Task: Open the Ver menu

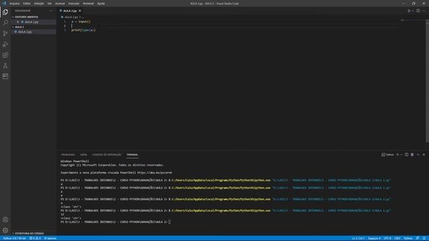Action: click(x=50, y=3)
